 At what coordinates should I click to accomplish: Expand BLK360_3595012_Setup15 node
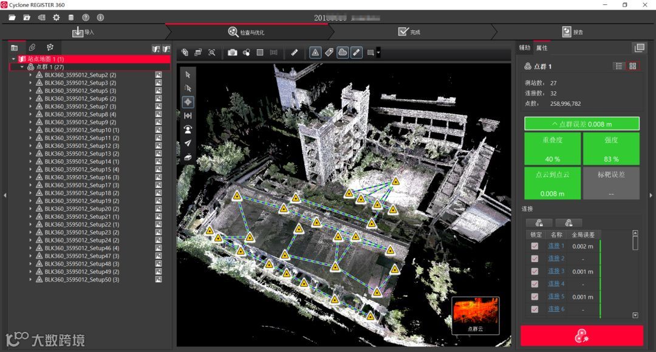(30, 170)
